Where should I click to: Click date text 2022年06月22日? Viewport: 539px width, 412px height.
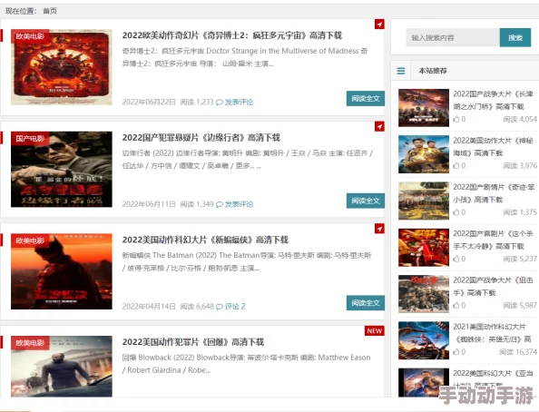tap(149, 103)
